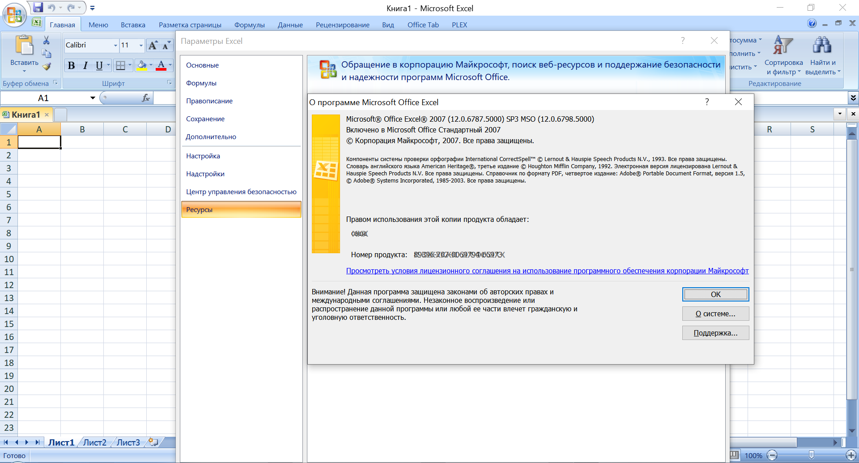Select Правописание options category
The width and height of the screenshot is (859, 463).
241,101
